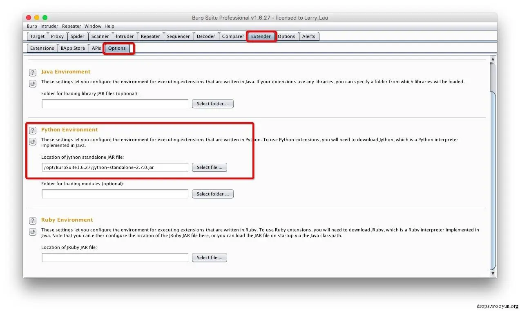Viewport: 520px width, 311px height.
Task: Maximize the Burp Suite window
Action: pyautogui.click(x=45, y=18)
